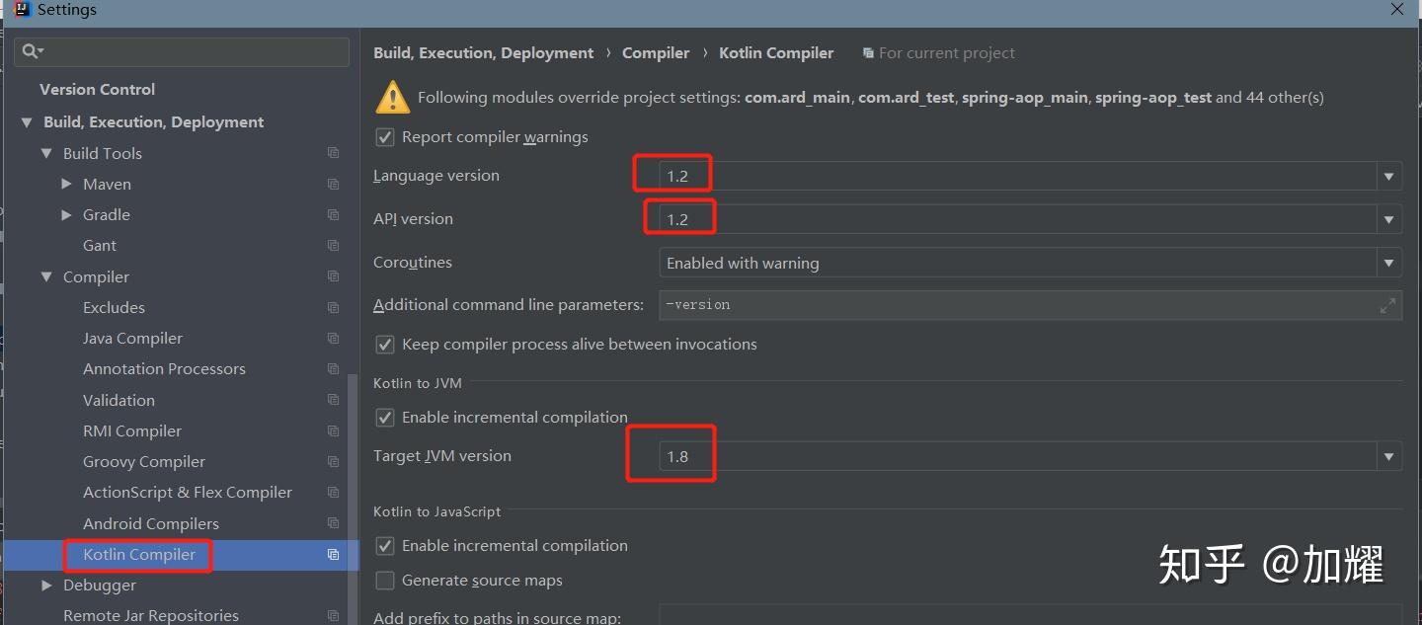Click the Add prefix to paths field
This screenshot has width=1422, height=625.
pos(1030,617)
